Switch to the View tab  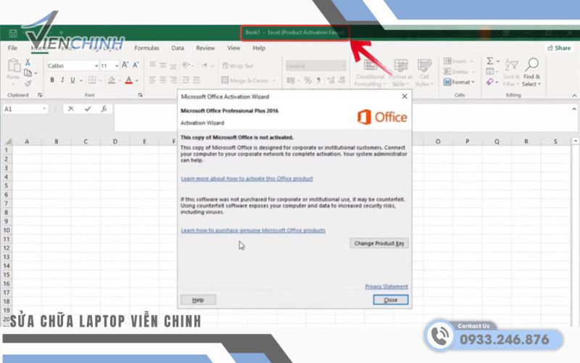pyautogui.click(x=233, y=48)
